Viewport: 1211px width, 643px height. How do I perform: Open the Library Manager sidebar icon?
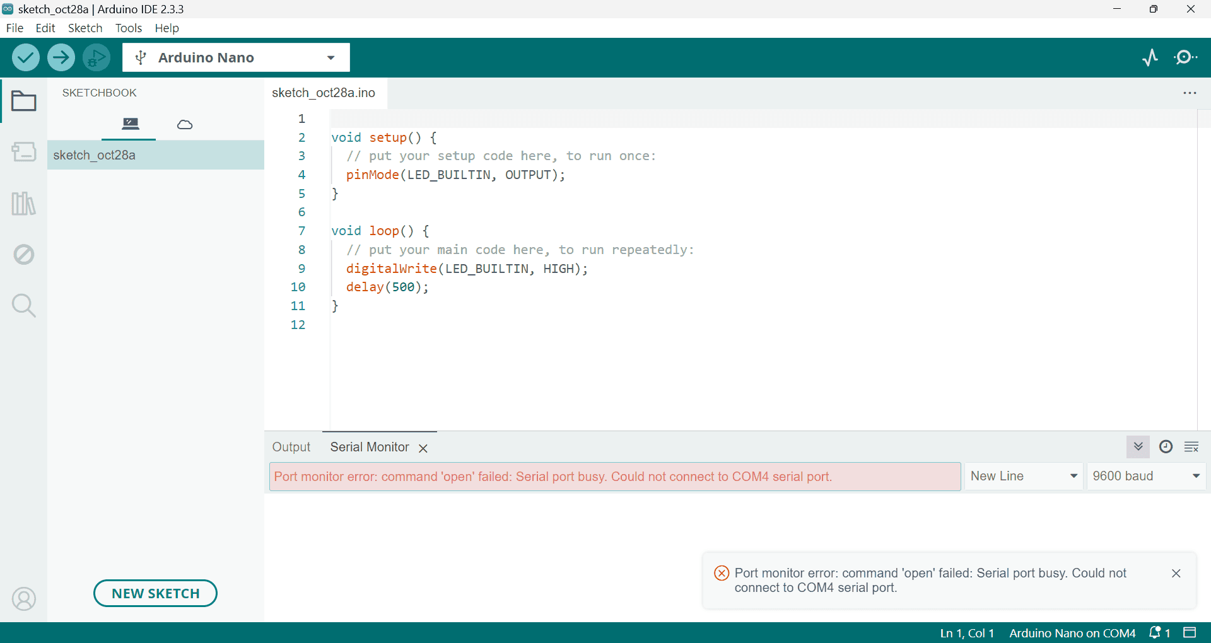click(x=24, y=204)
